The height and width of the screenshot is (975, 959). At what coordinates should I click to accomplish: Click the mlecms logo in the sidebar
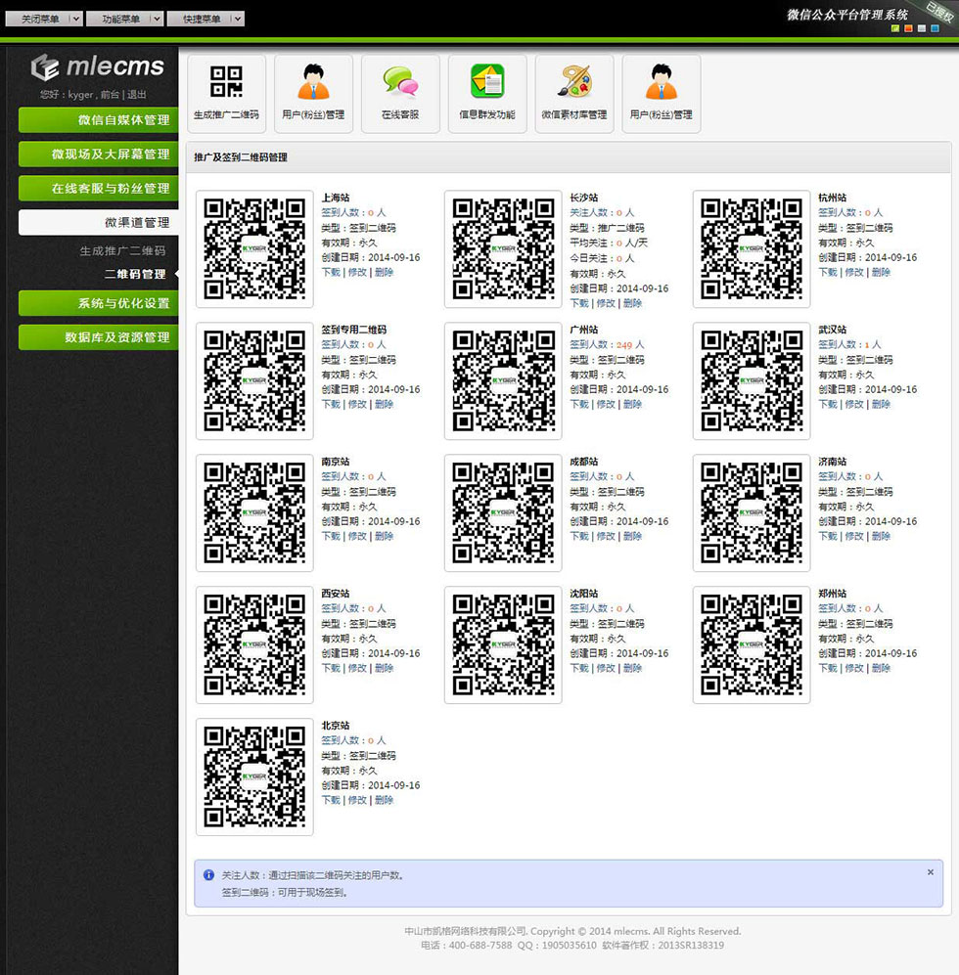(x=98, y=67)
